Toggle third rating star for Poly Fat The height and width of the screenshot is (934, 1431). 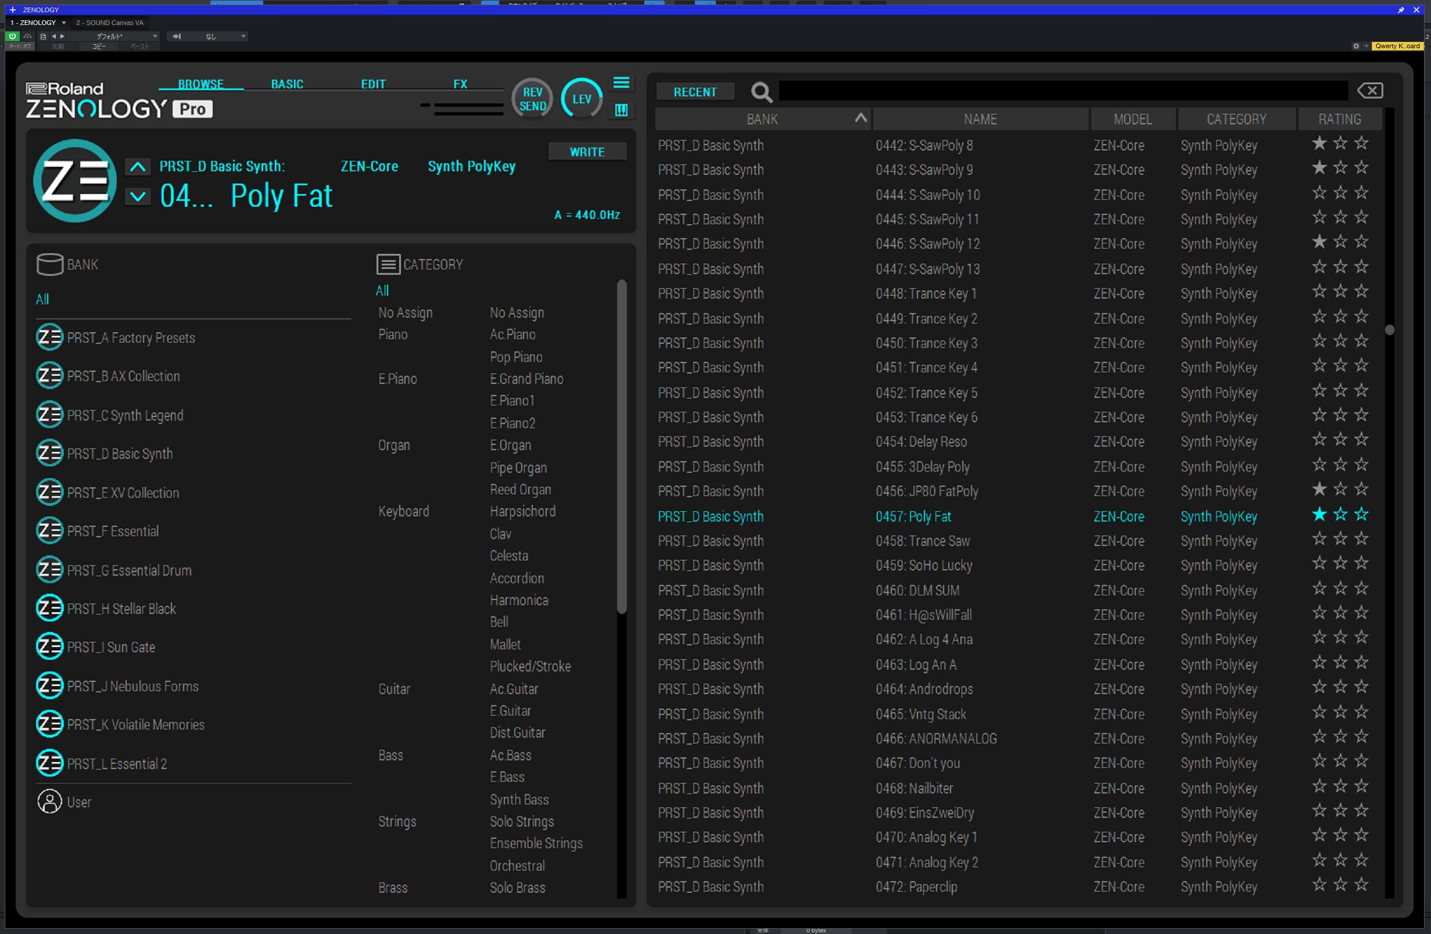(1361, 515)
